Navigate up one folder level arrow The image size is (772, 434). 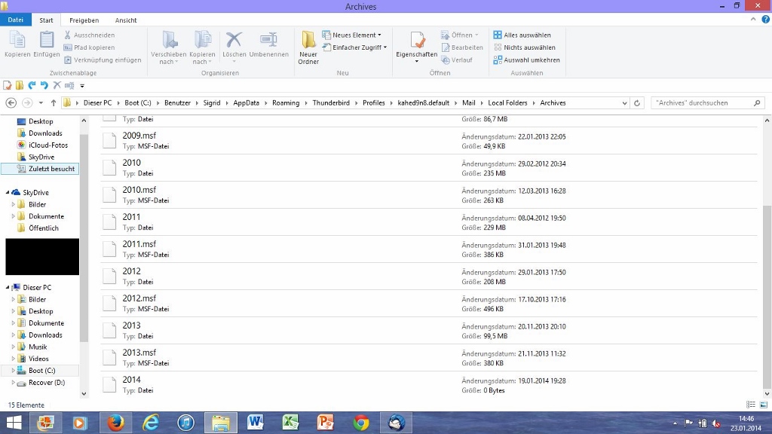coord(54,103)
